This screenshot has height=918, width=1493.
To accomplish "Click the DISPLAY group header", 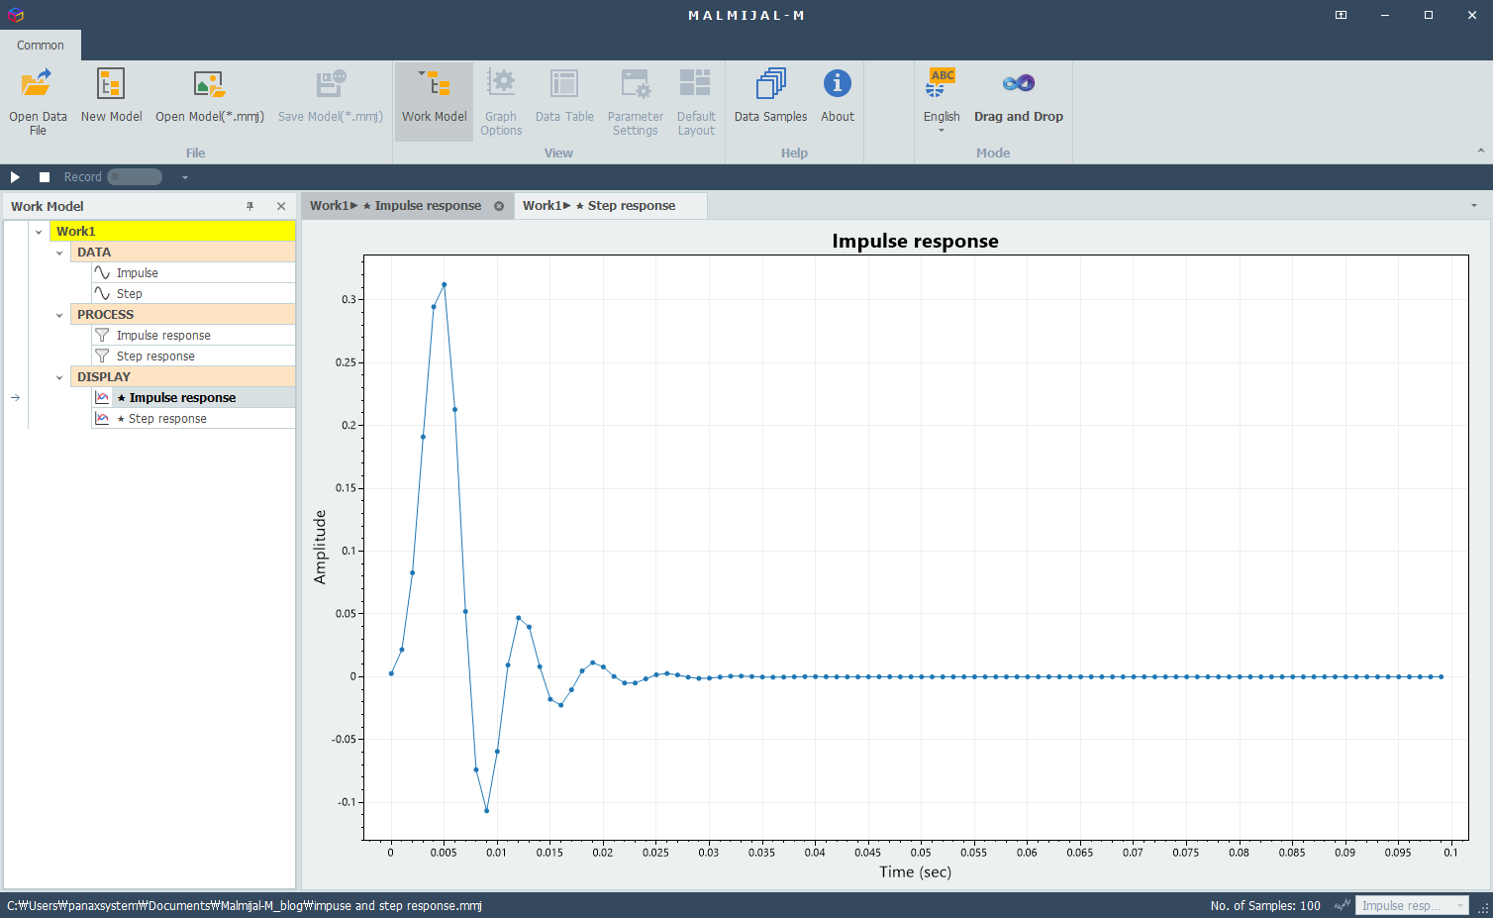I will pyautogui.click(x=183, y=376).
